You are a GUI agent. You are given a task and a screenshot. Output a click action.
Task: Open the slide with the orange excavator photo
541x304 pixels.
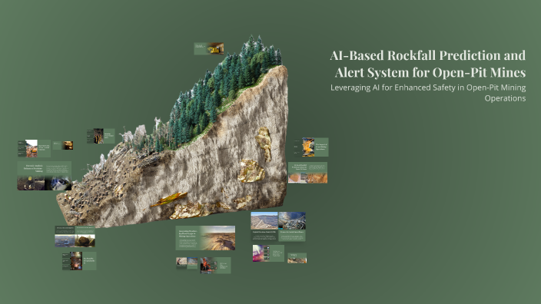click(34, 149)
